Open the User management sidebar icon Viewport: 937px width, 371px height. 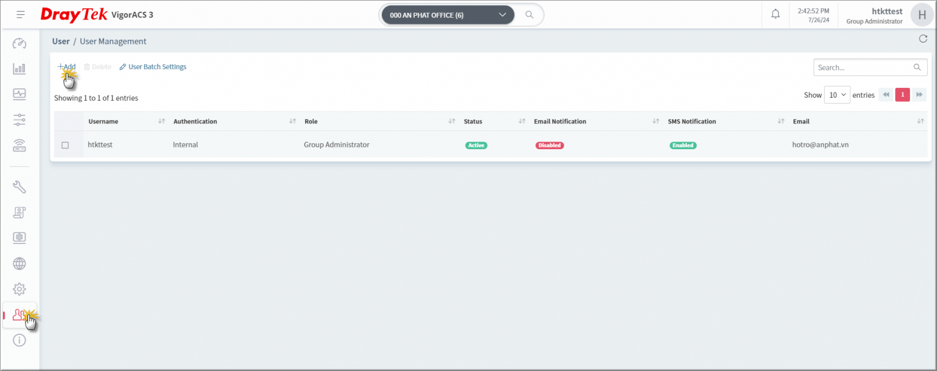[x=19, y=315]
